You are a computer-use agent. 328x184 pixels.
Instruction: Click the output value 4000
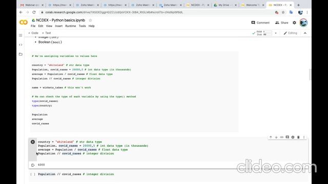click(x=42, y=165)
